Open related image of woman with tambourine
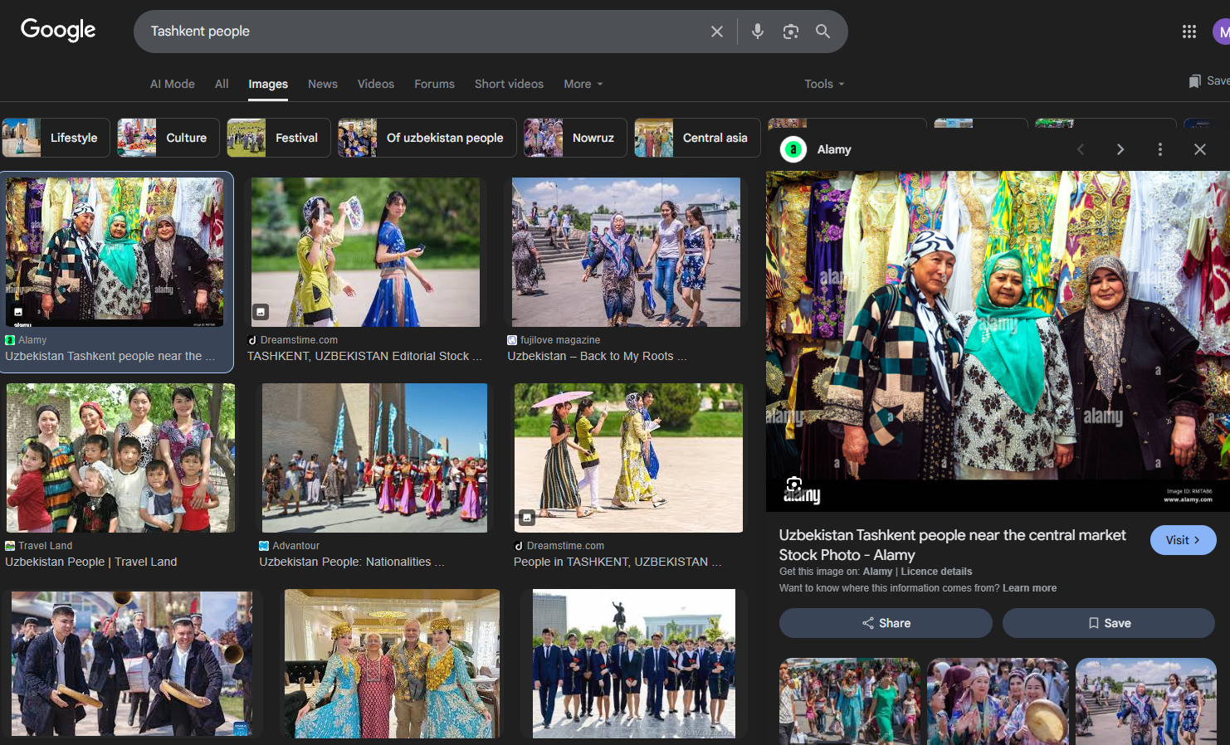The image size is (1230, 745). coord(998,701)
